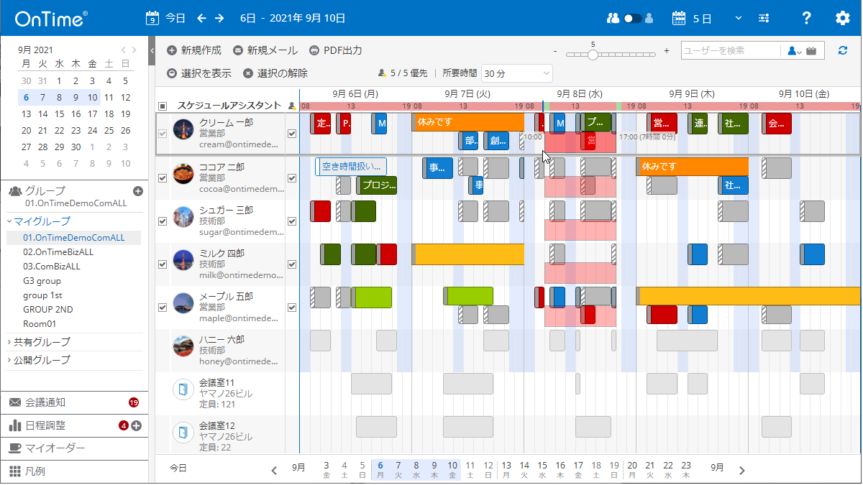The height and width of the screenshot is (485, 863).
Task: Toggle priority checkbox for ミルク 四郎
Action: (292, 264)
